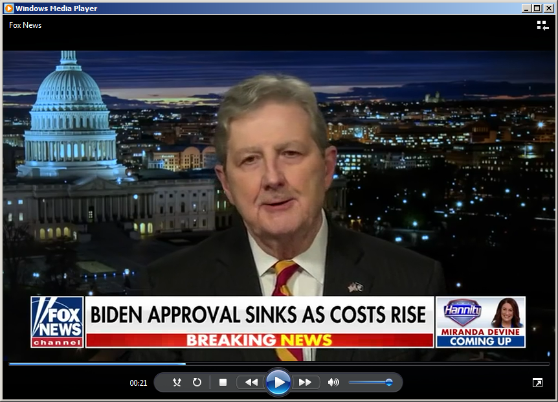
Task: Click the video display area
Action: point(279,206)
